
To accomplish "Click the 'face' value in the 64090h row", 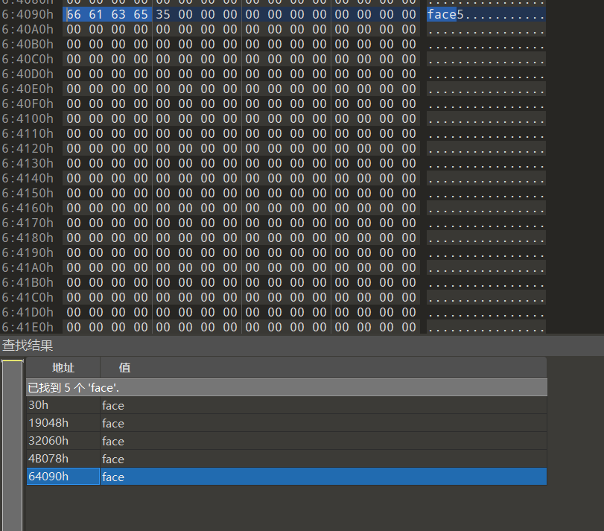I will (113, 477).
